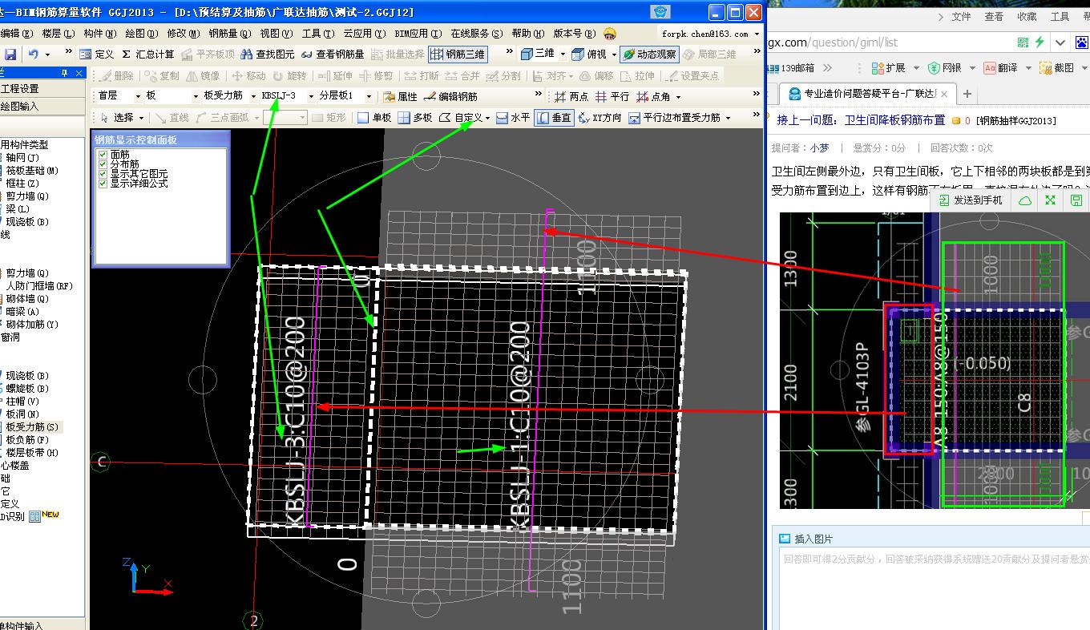Click fullscreen expand icon on image
1090x630 pixels.
[1050, 200]
